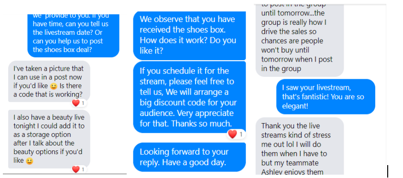Select 'Looking forward to your reply' message

[x=189, y=157]
